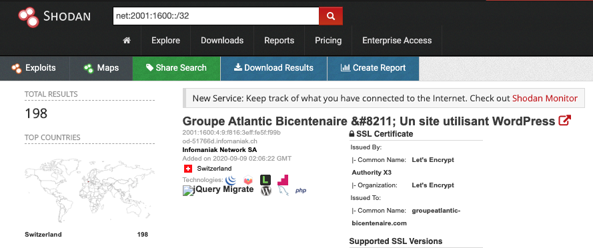Click Switzerland in the Top Countries list

[43, 235]
